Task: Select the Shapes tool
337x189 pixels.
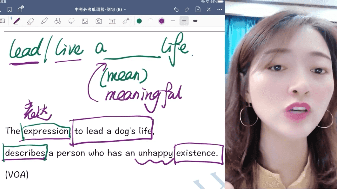Action: click(58, 21)
